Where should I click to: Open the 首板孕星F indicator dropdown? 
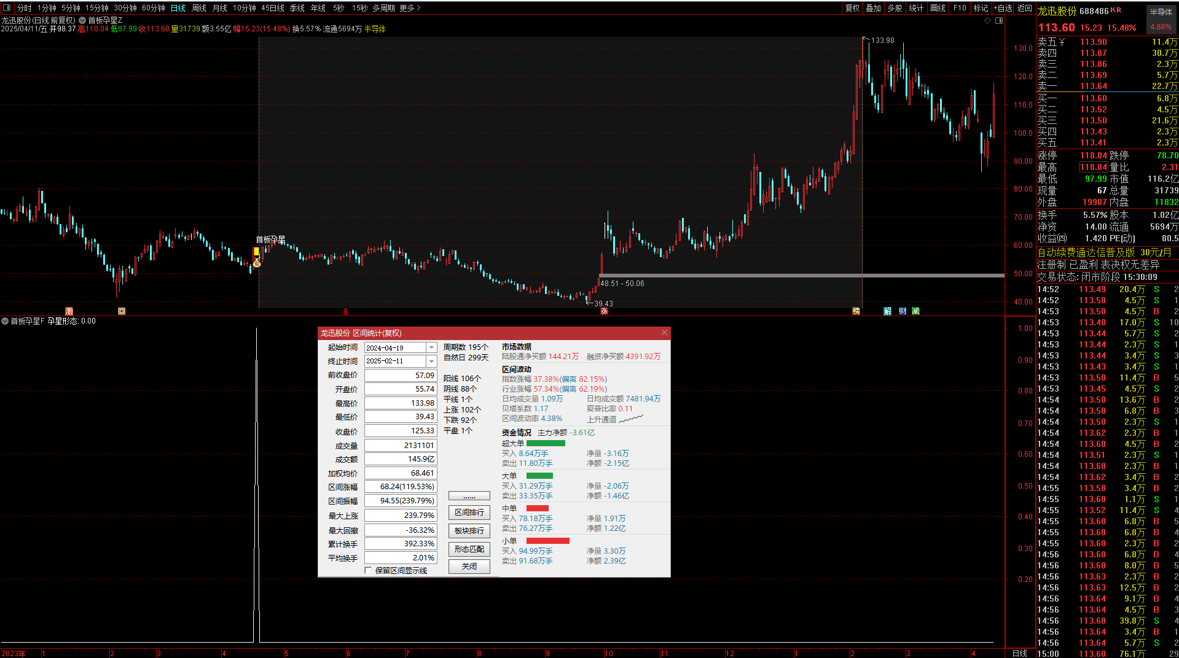point(5,321)
